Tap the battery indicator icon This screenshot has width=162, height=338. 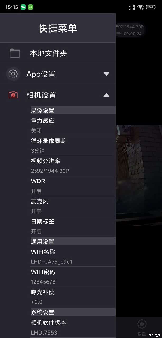click(x=151, y=7)
